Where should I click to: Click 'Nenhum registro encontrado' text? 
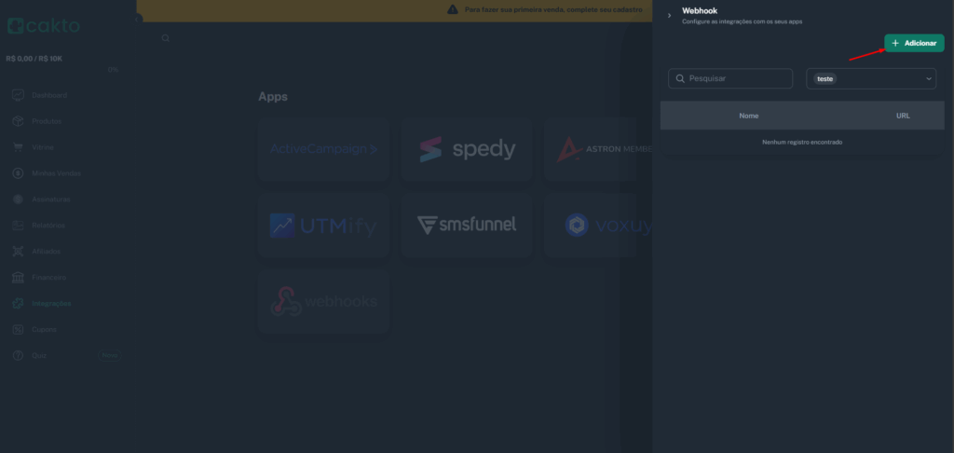click(802, 142)
